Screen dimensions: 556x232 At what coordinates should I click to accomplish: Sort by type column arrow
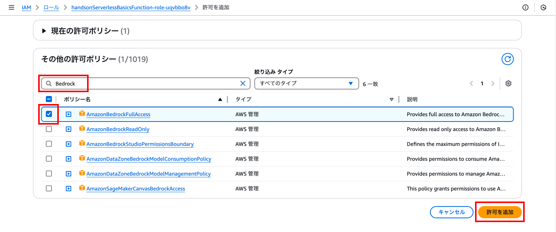click(x=391, y=99)
